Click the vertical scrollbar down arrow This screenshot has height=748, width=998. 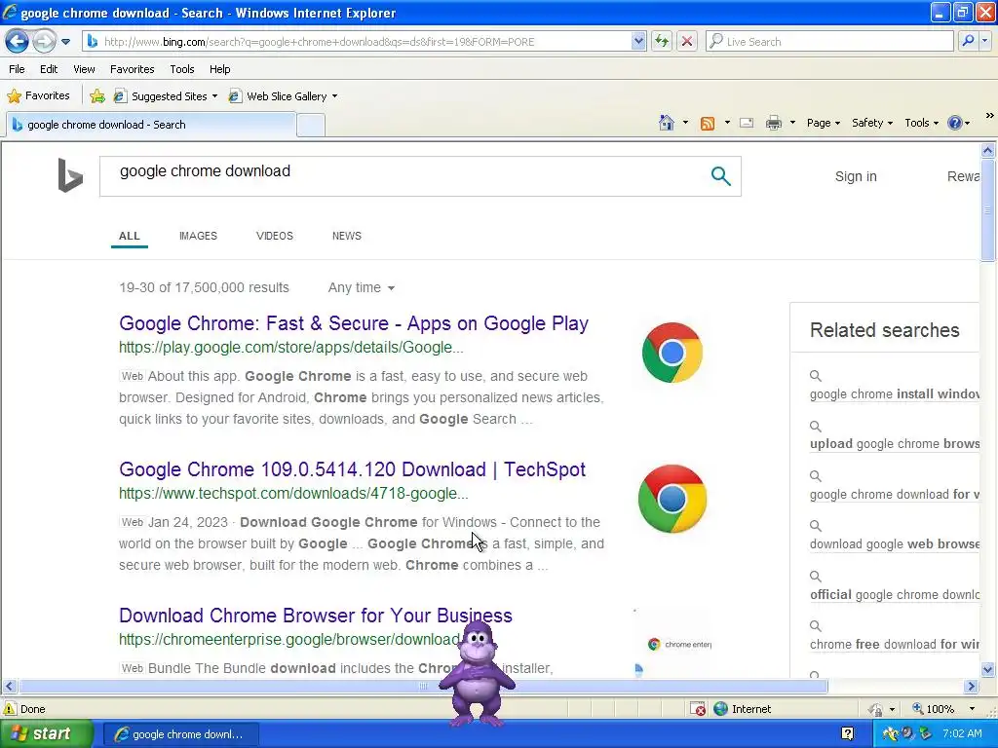(988, 669)
